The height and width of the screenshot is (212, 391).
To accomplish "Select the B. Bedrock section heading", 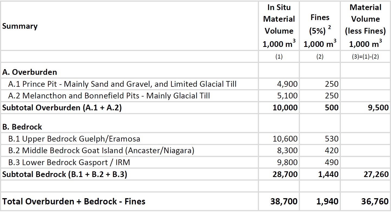I will (22, 127).
